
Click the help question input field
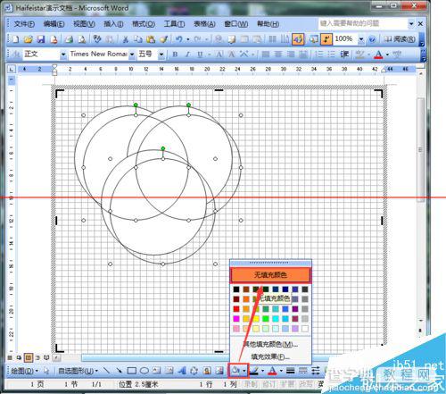363,23
